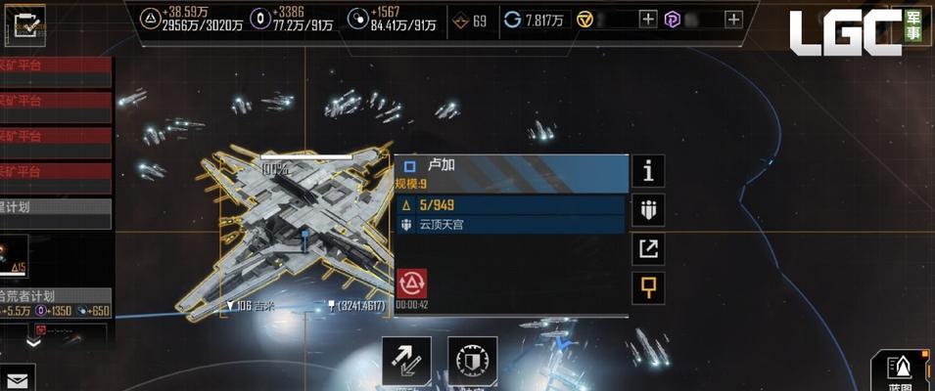Open the info icon for 卢加

pyautogui.click(x=648, y=171)
